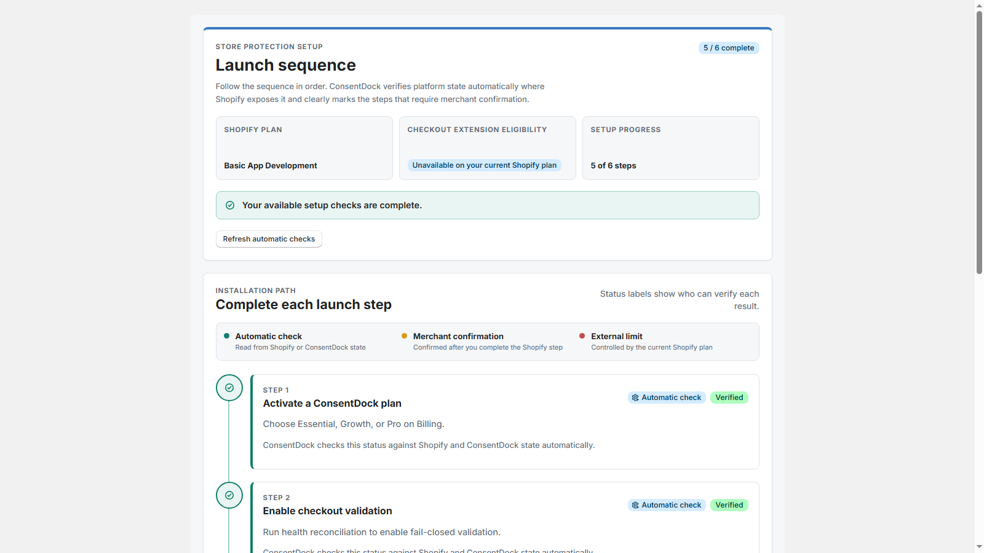Click the STORE PROTECTION SETUP label
This screenshot has width=984, height=553.
point(269,47)
